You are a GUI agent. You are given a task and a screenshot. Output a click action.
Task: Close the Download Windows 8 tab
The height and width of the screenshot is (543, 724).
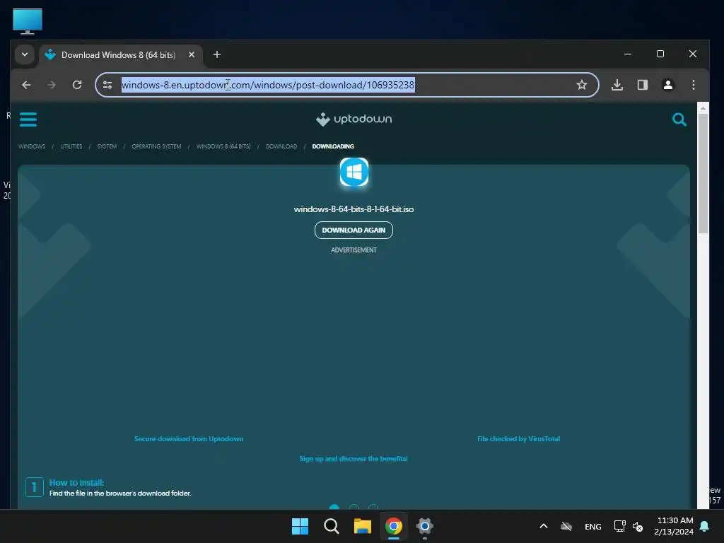click(x=192, y=54)
